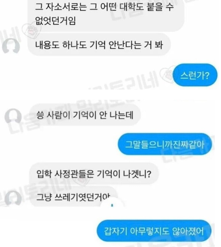Open profile avatar beside '내용도 하나도 기억' message

coord(11,46)
